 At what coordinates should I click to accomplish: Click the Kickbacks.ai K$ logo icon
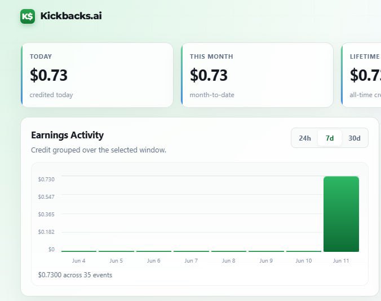(28, 16)
